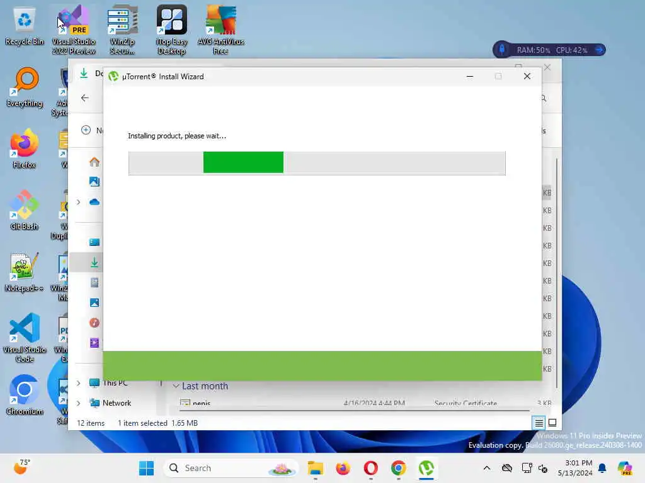Image resolution: width=645 pixels, height=483 pixels.
Task: Click the taskbar Search box
Action: [x=231, y=468]
